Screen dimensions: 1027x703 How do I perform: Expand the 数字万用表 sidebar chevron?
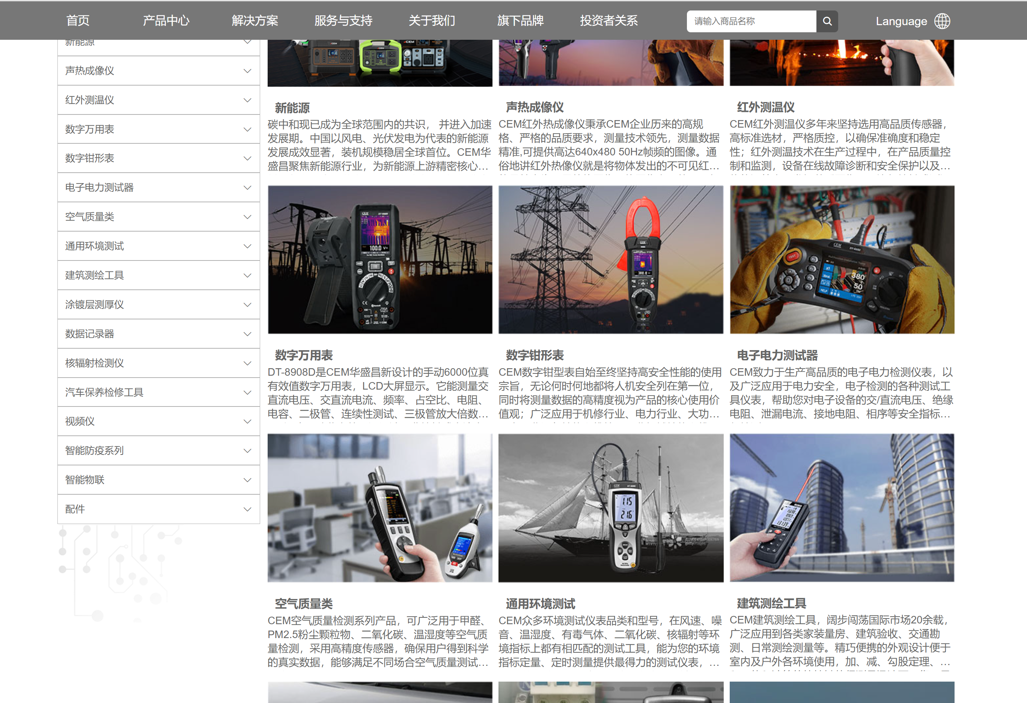pyautogui.click(x=247, y=129)
